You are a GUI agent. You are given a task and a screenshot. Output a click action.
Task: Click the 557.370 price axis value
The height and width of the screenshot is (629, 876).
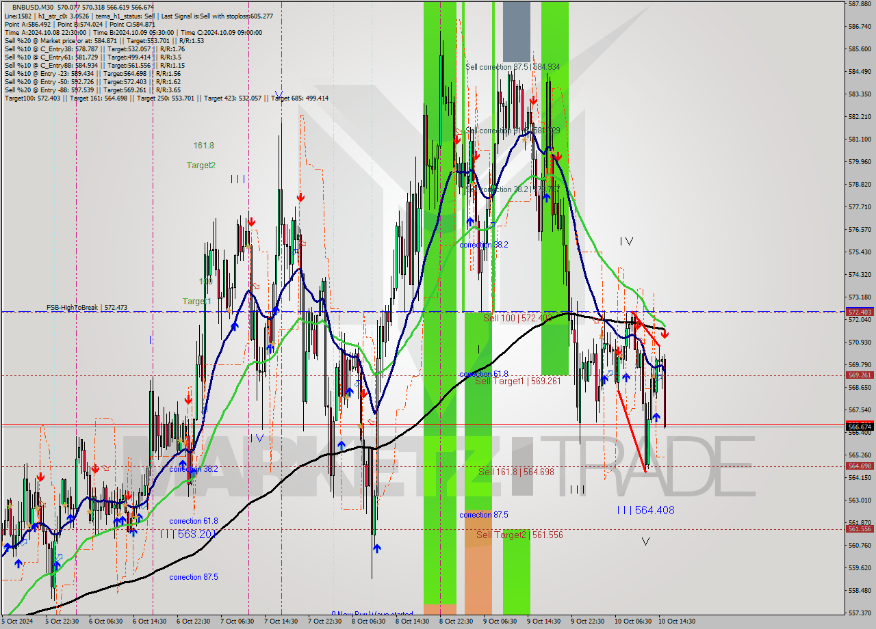click(x=860, y=613)
